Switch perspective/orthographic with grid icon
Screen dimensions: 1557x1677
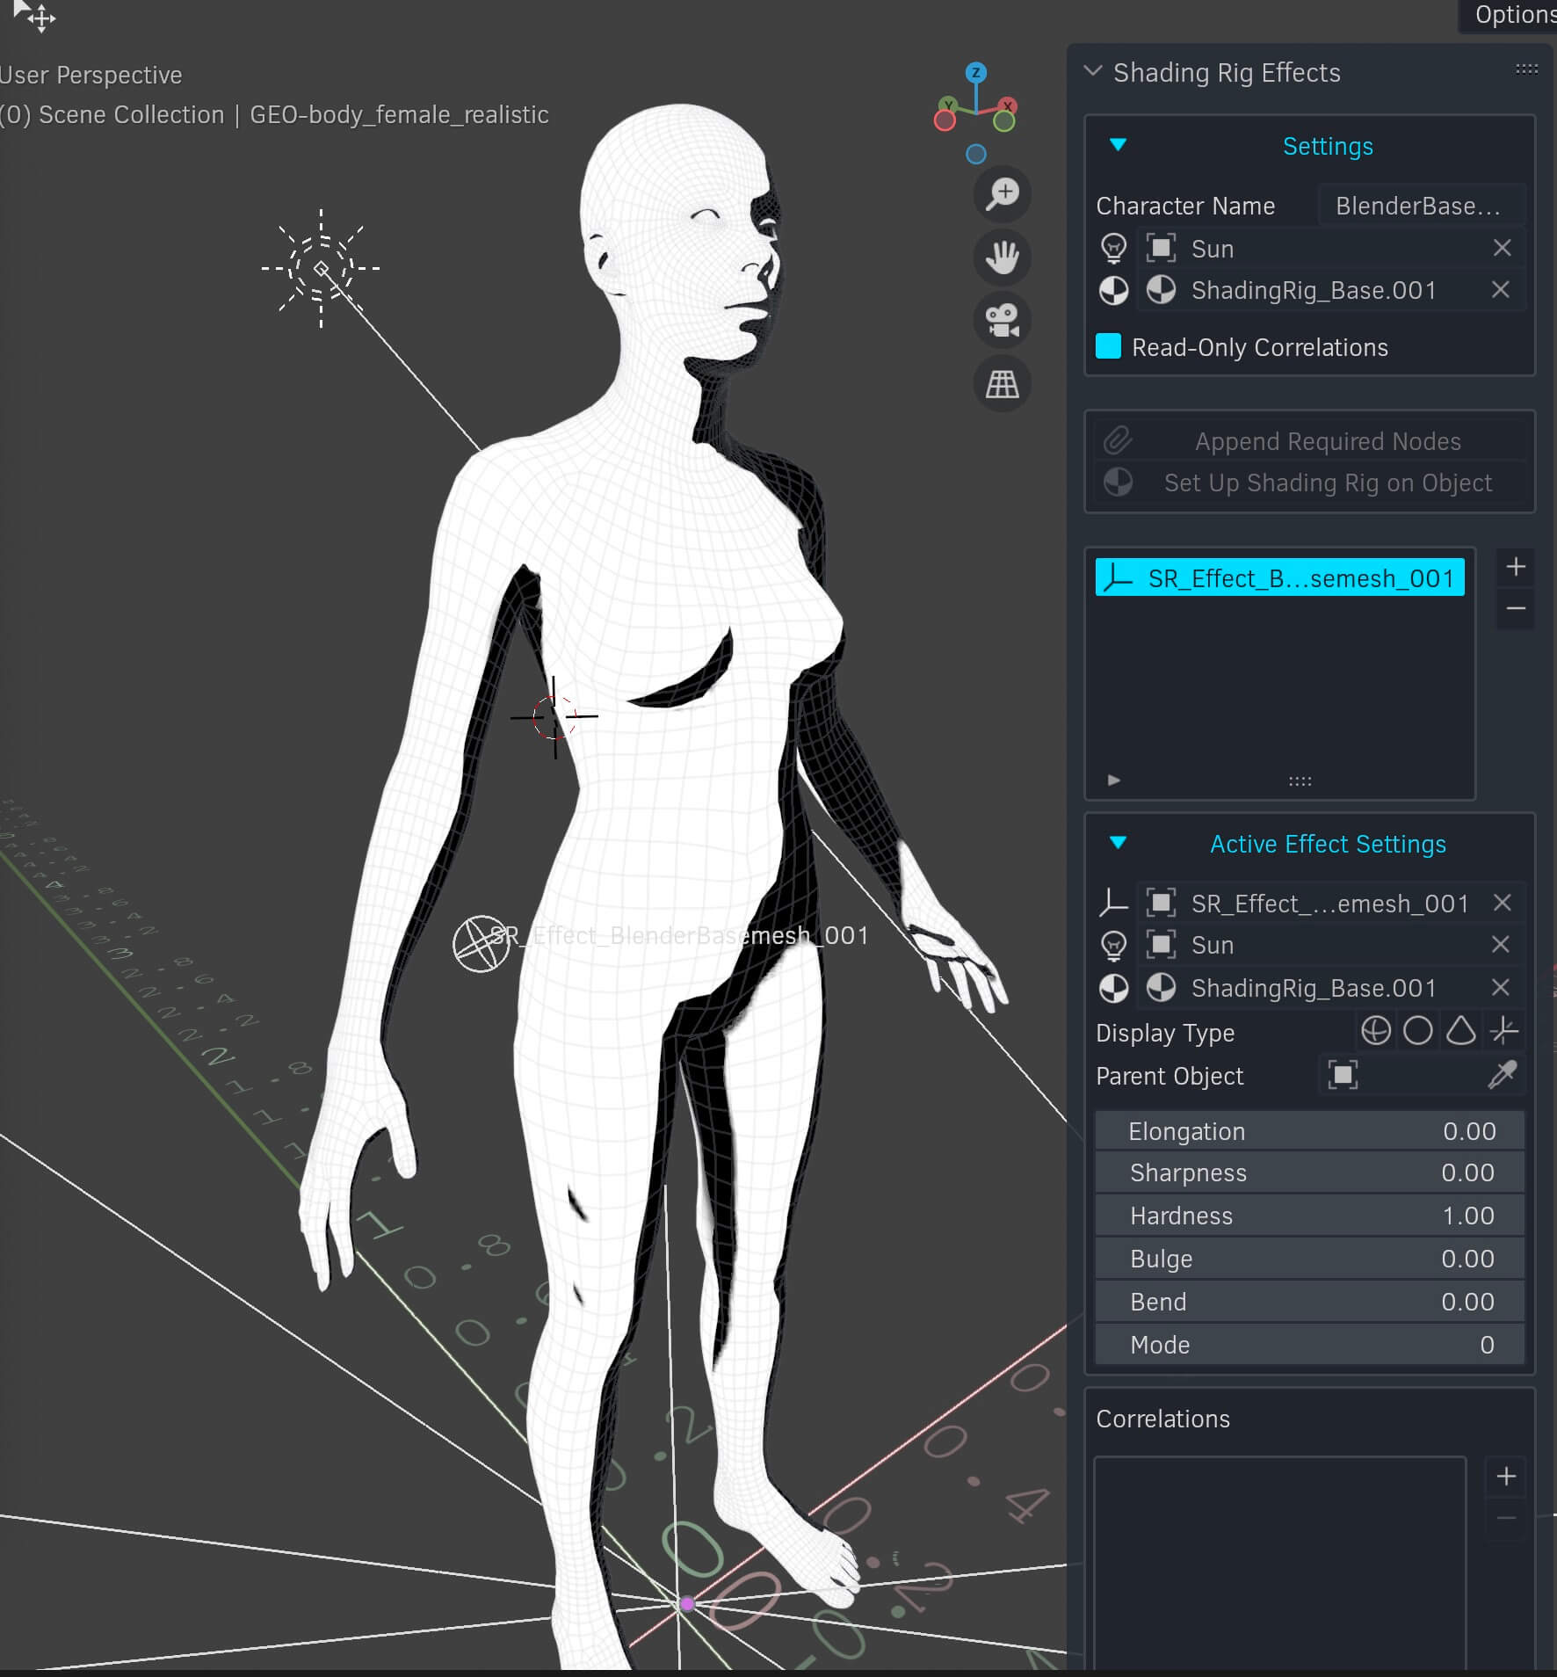click(x=1002, y=384)
